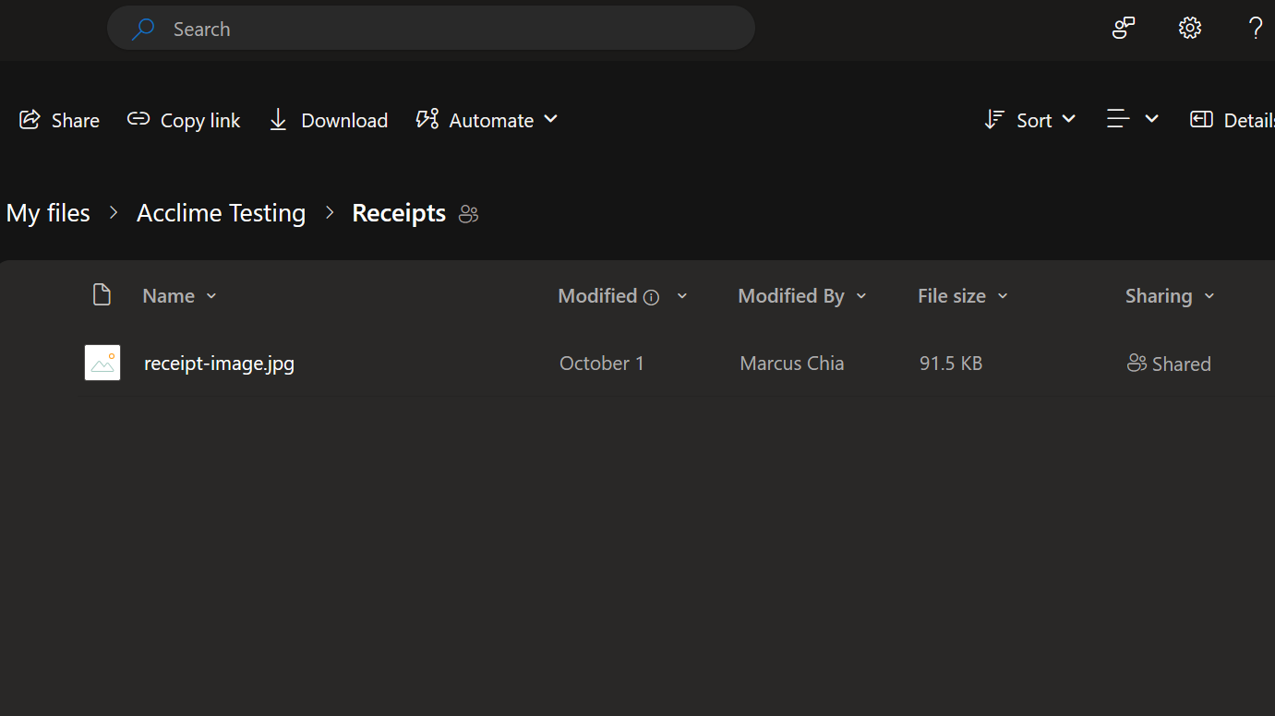The image size is (1275, 716).
Task: Expand the Modified column filter
Action: coord(681,296)
